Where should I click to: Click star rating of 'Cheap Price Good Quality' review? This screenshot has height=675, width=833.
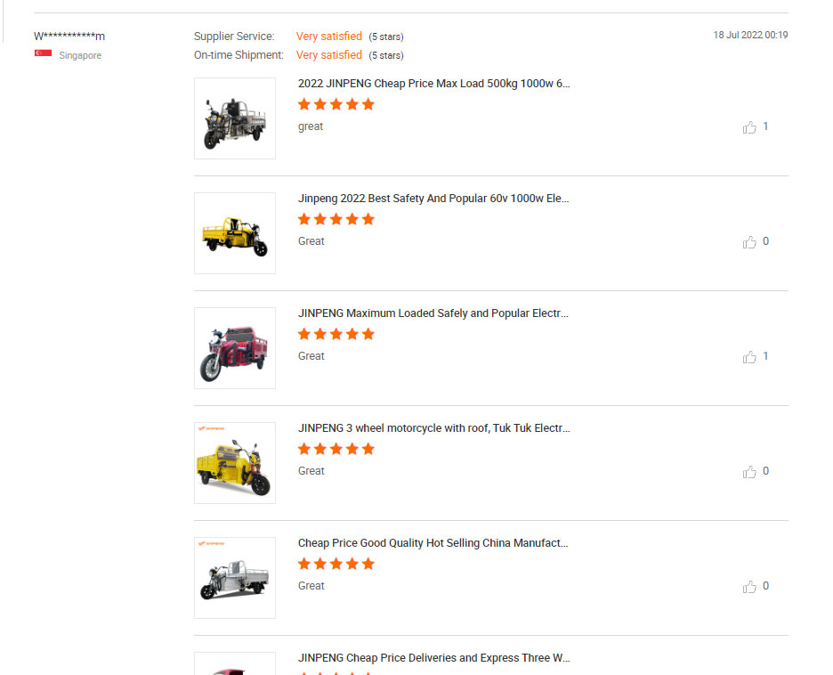pyautogui.click(x=336, y=564)
